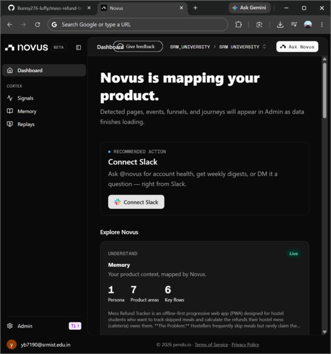Open the SRM UNIVERSITY workspace switcher
The image size is (331, 354).
(243, 47)
